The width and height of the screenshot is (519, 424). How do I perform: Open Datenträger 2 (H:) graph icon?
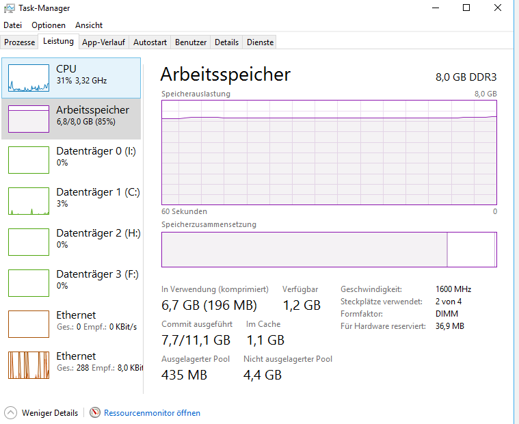pyautogui.click(x=29, y=242)
